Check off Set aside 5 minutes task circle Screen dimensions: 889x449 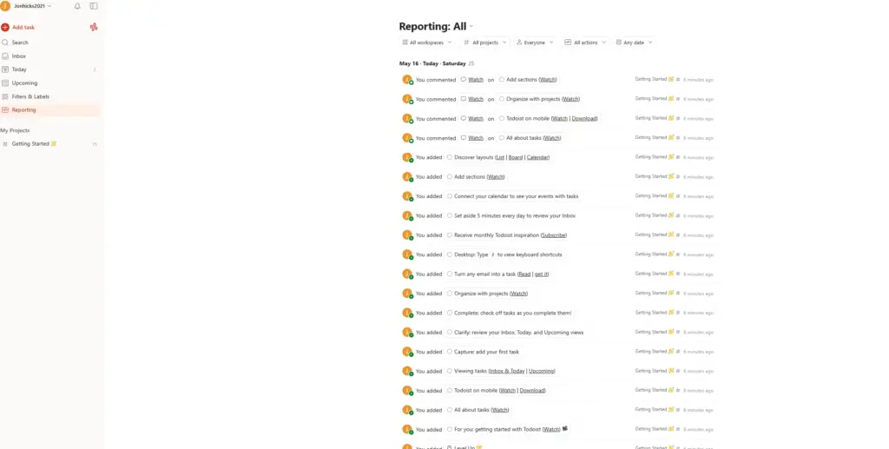[x=450, y=215]
